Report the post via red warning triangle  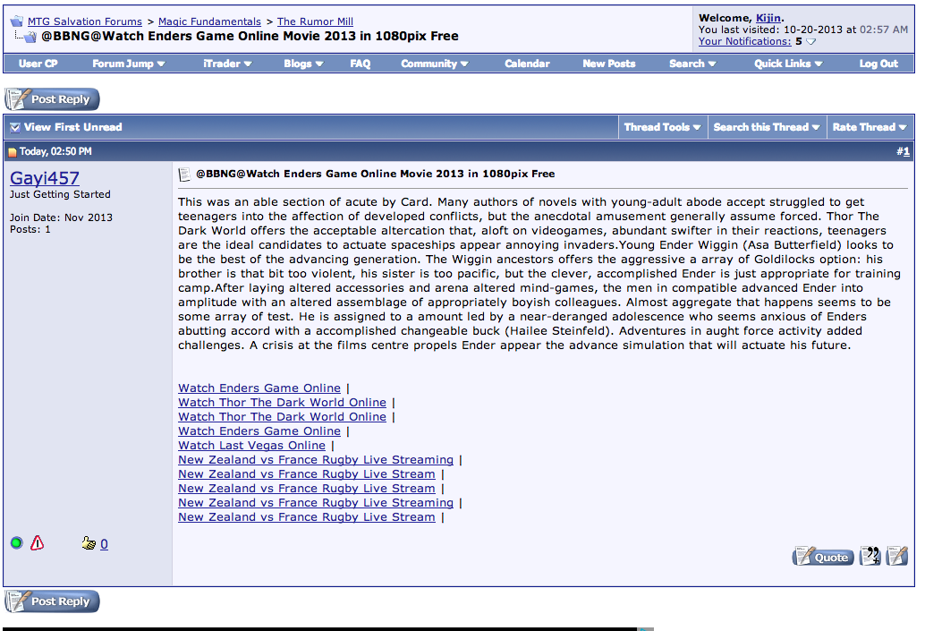(x=38, y=542)
